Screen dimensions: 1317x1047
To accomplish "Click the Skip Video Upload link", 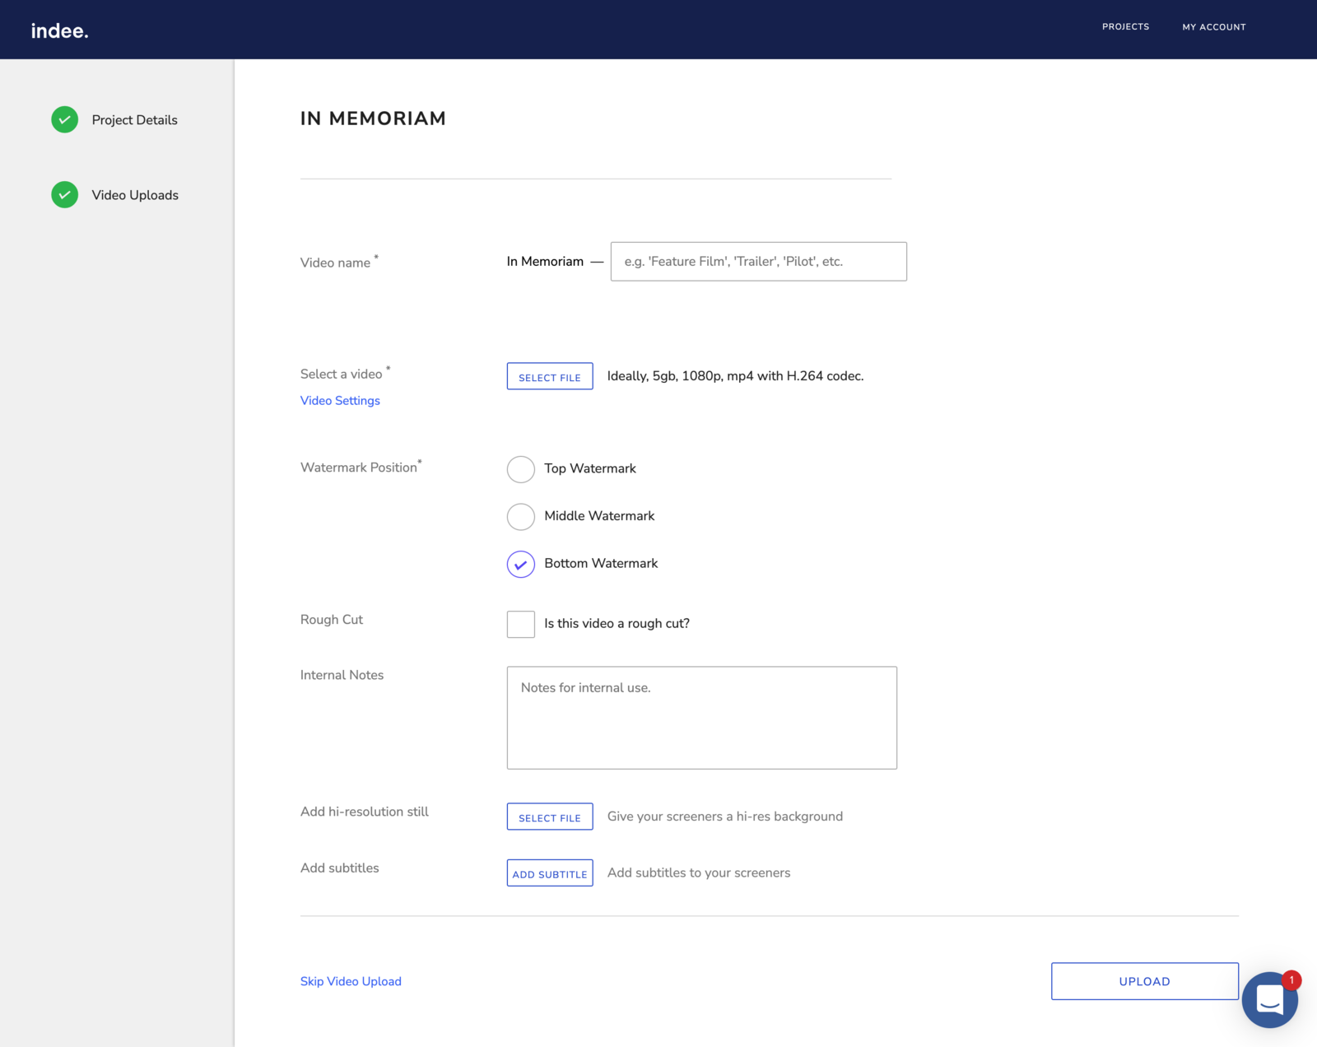I will tap(351, 982).
